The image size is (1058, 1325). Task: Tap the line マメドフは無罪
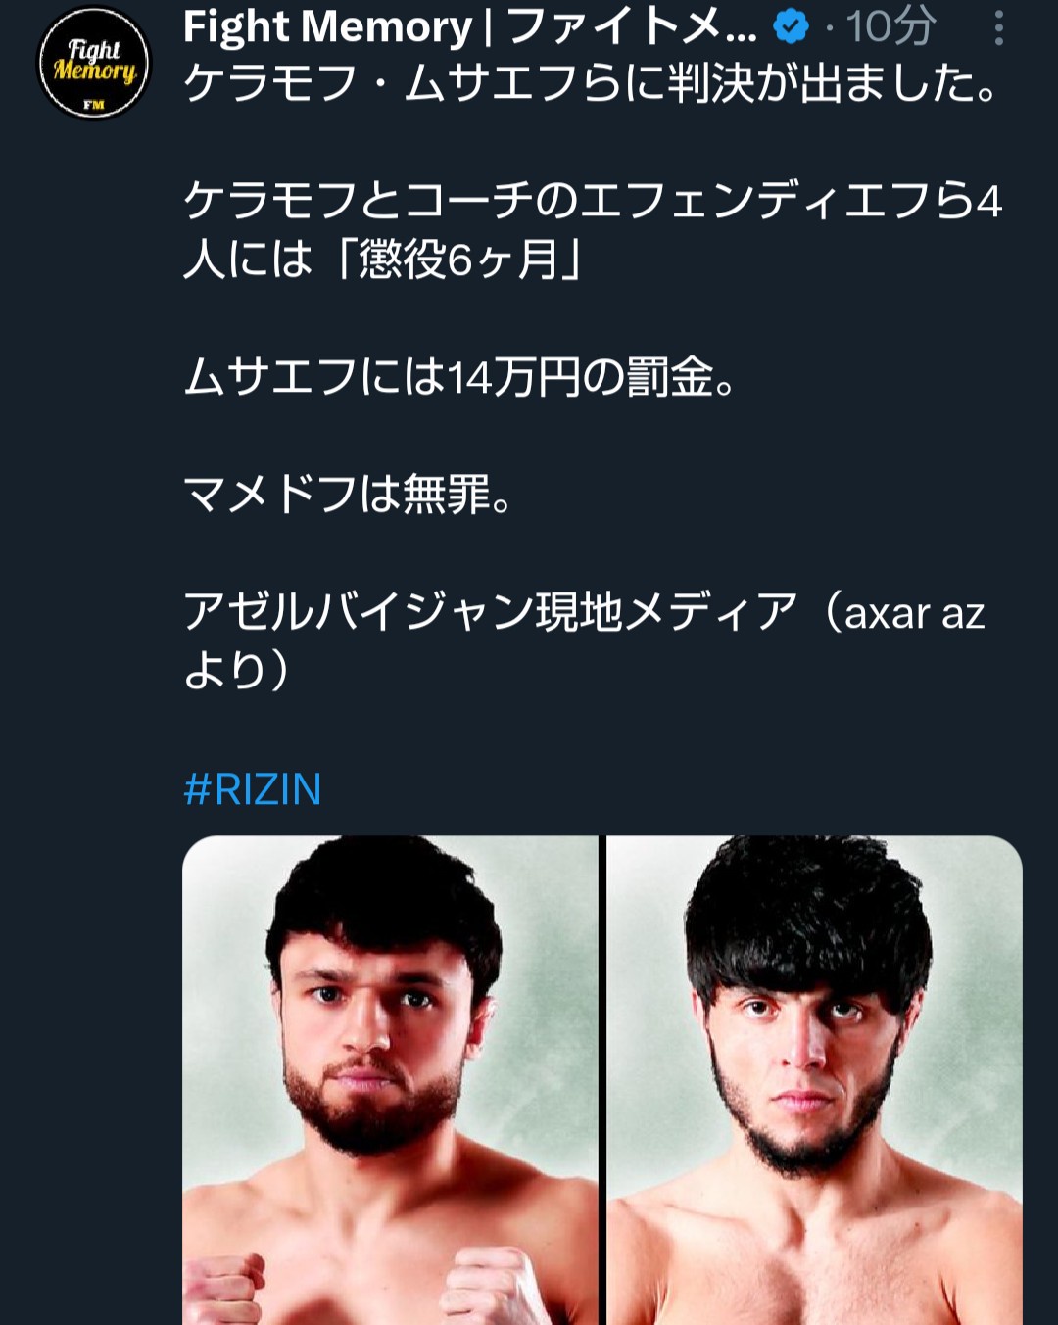348,495
